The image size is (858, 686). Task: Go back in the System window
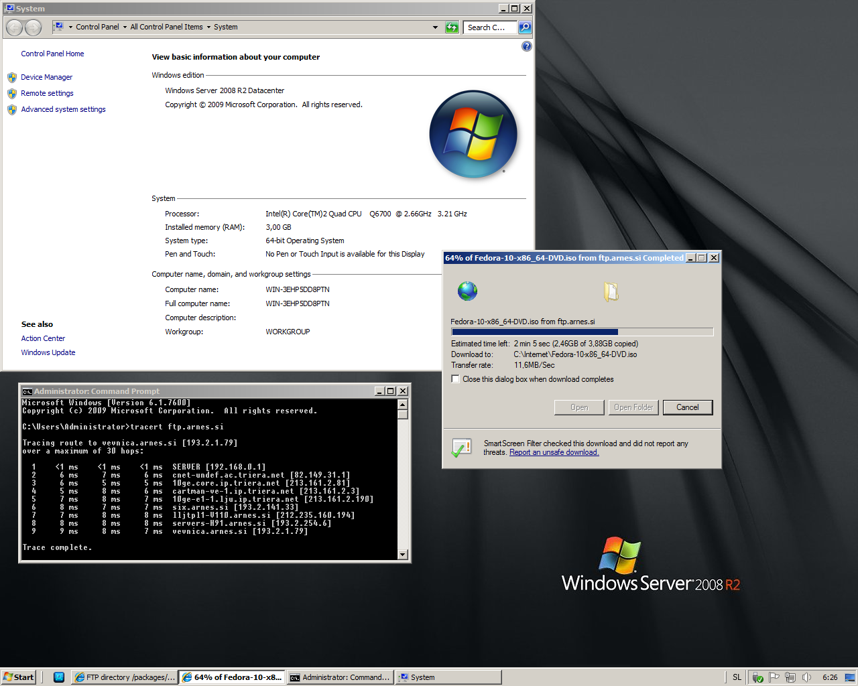[15, 27]
